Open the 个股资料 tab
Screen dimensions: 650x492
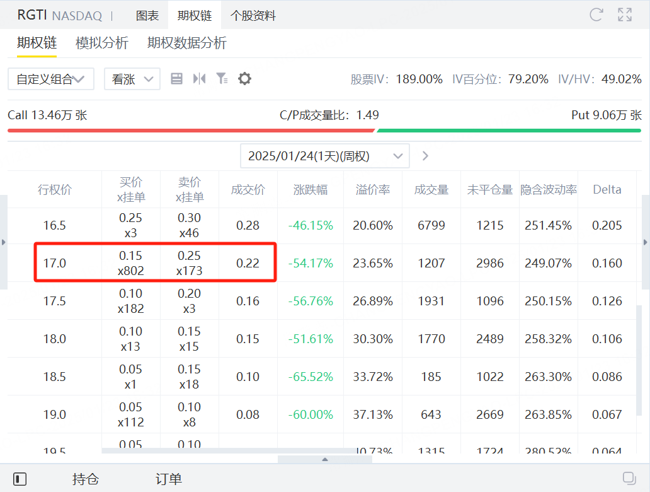point(253,16)
